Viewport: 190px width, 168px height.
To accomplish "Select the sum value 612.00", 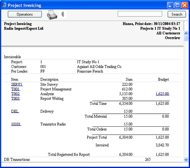I will (x=127, y=89).
